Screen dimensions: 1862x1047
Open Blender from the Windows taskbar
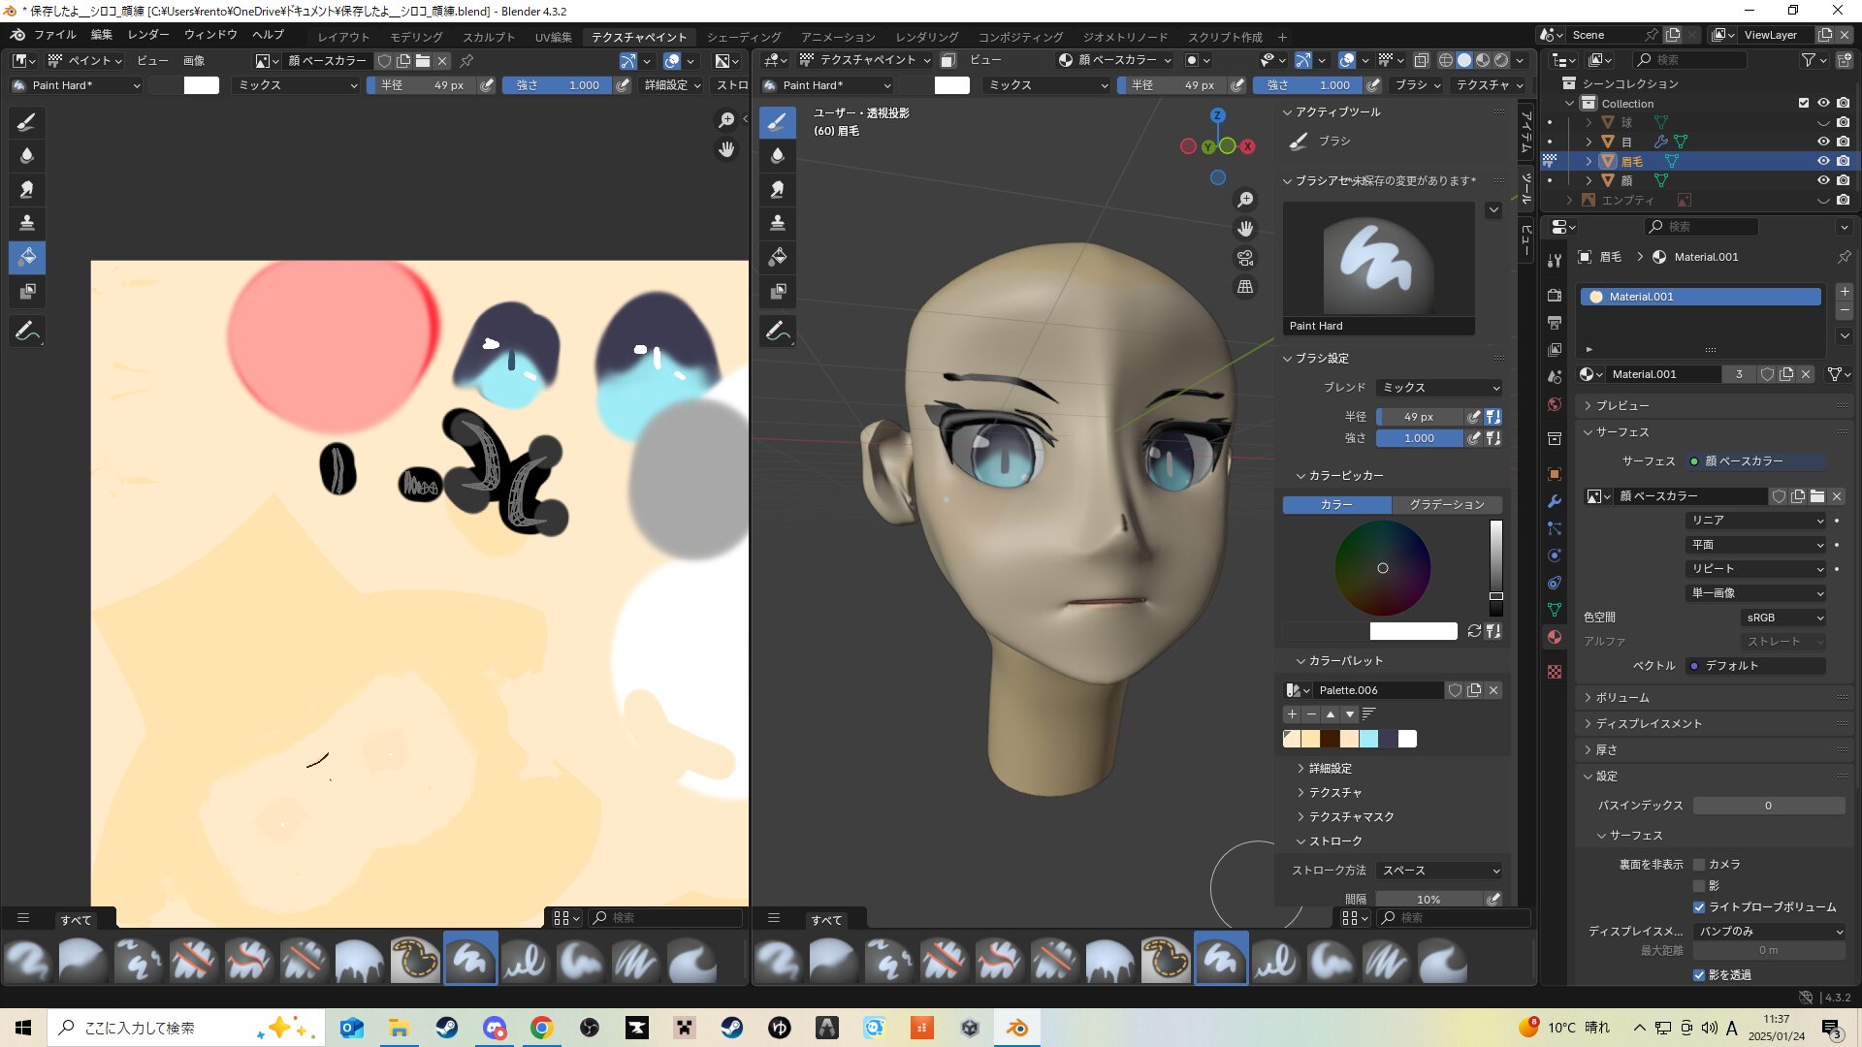[1017, 1028]
